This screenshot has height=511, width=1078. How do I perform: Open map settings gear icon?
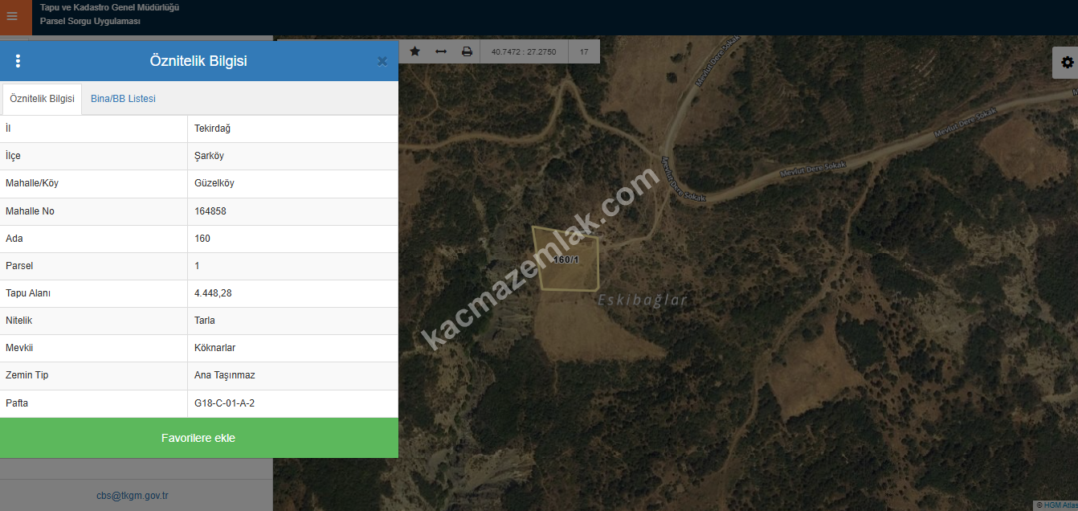pos(1067,63)
